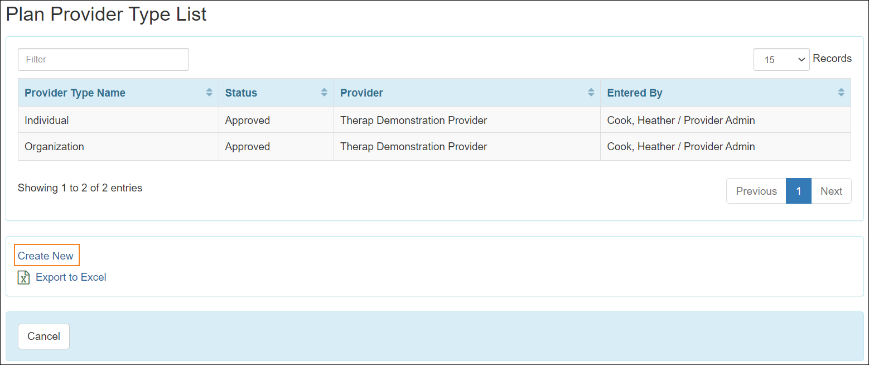Click the Provider Type Name column header
869x365 pixels.
(x=75, y=93)
